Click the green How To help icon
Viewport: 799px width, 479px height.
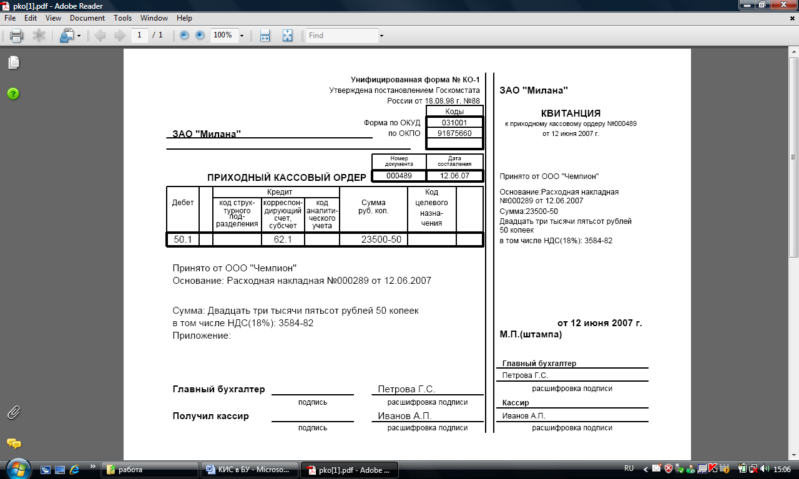point(13,94)
